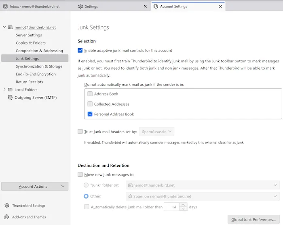Uncheck the Personal Address Book checkbox

(90, 114)
